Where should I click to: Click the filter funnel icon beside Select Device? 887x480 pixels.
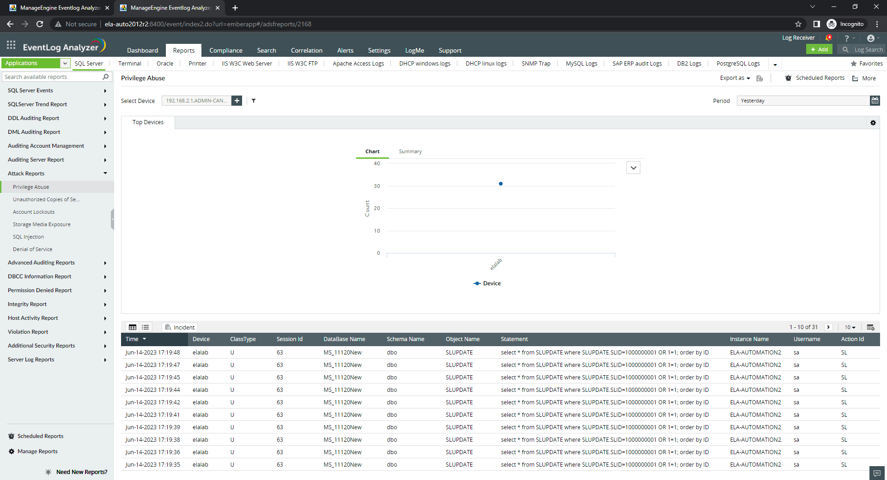[x=254, y=101]
